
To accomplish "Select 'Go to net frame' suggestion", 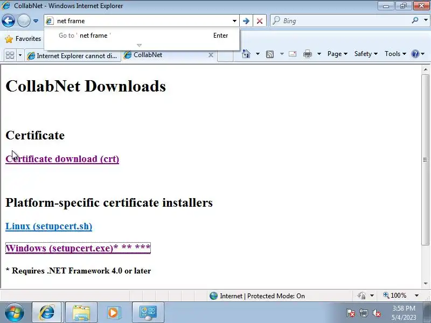I will tap(142, 36).
